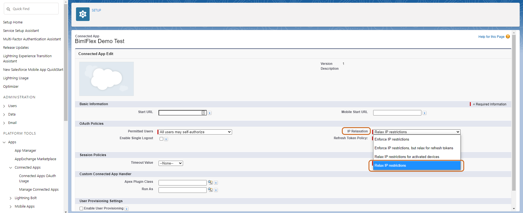Image resolution: width=523 pixels, height=213 pixels.
Task: Click the Apex Plugin Class info icon
Action: (x=216, y=183)
